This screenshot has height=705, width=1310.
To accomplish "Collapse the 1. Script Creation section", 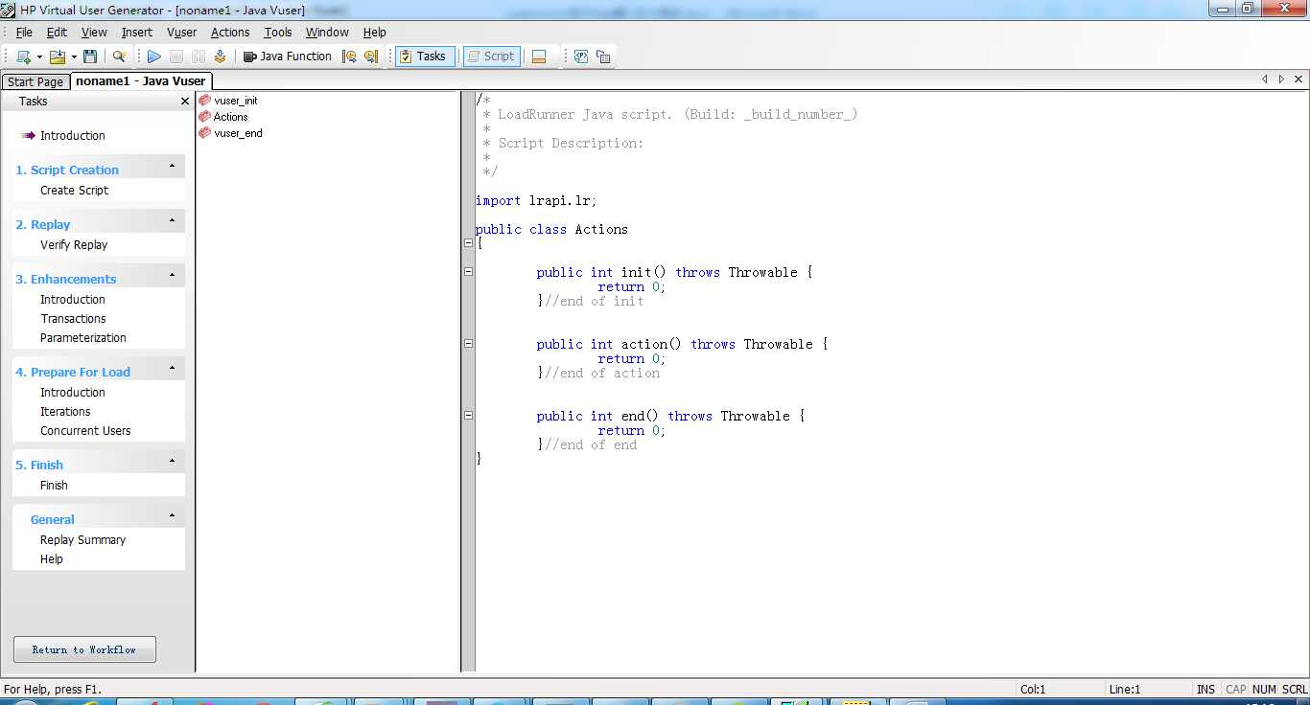I will point(173,167).
